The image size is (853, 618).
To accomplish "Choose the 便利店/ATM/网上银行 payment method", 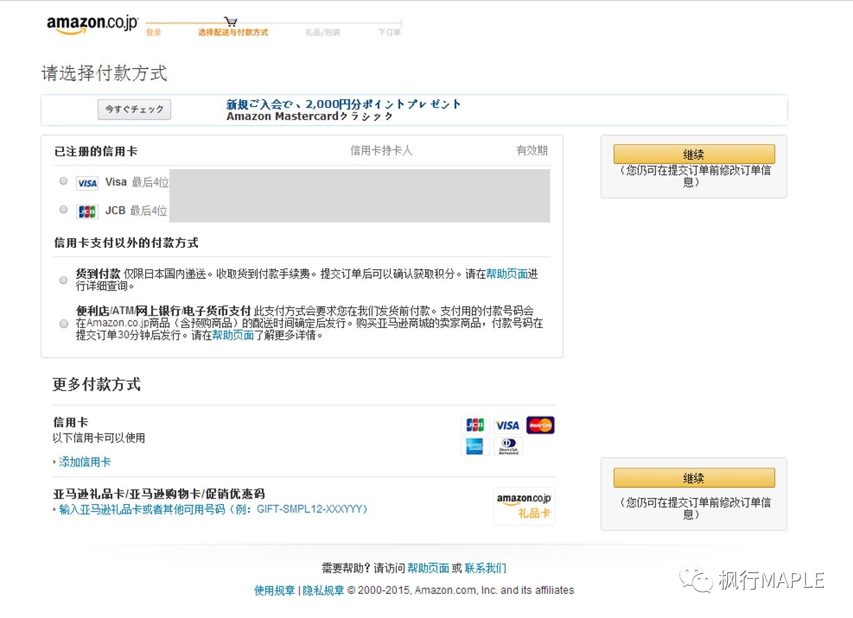I will click(x=63, y=322).
